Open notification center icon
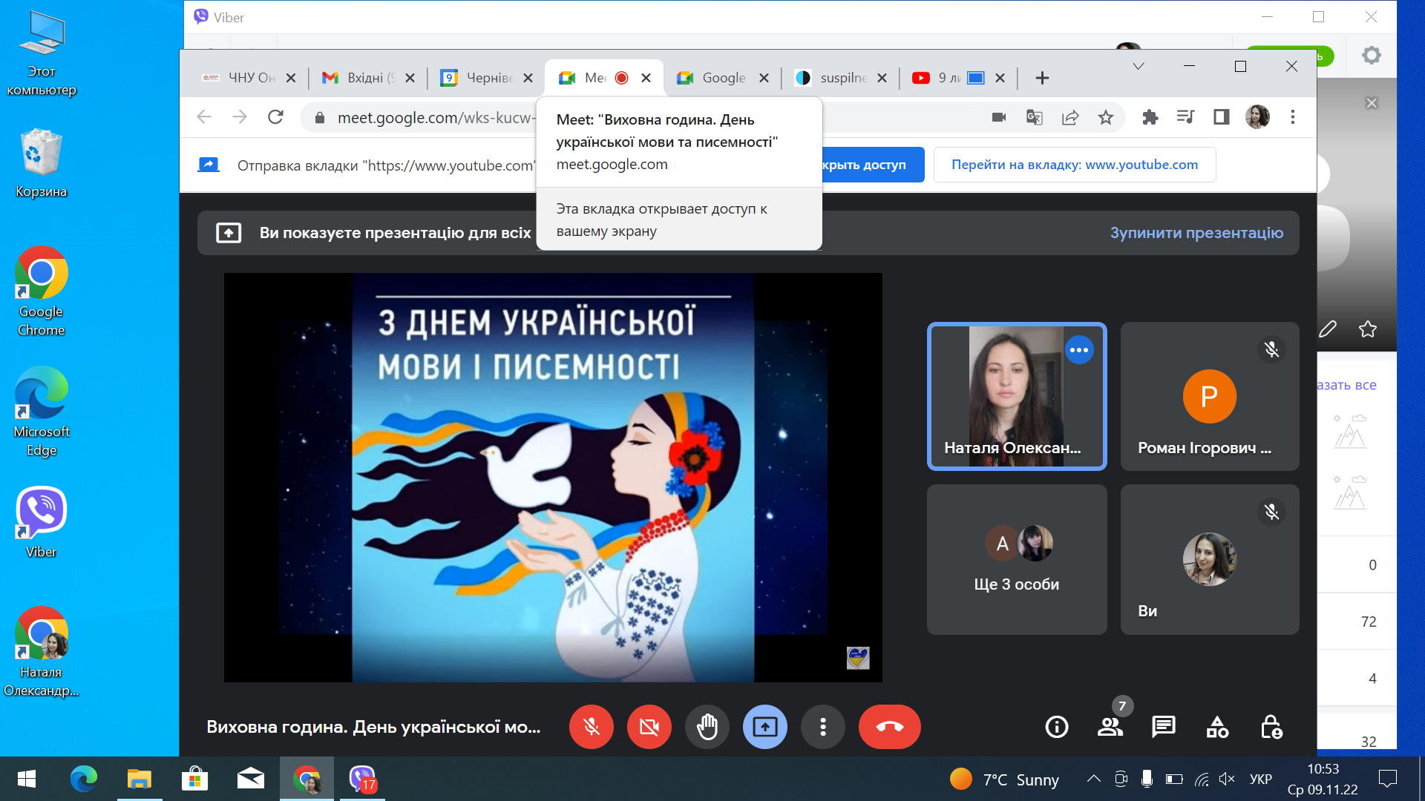This screenshot has width=1425, height=801. (1387, 779)
